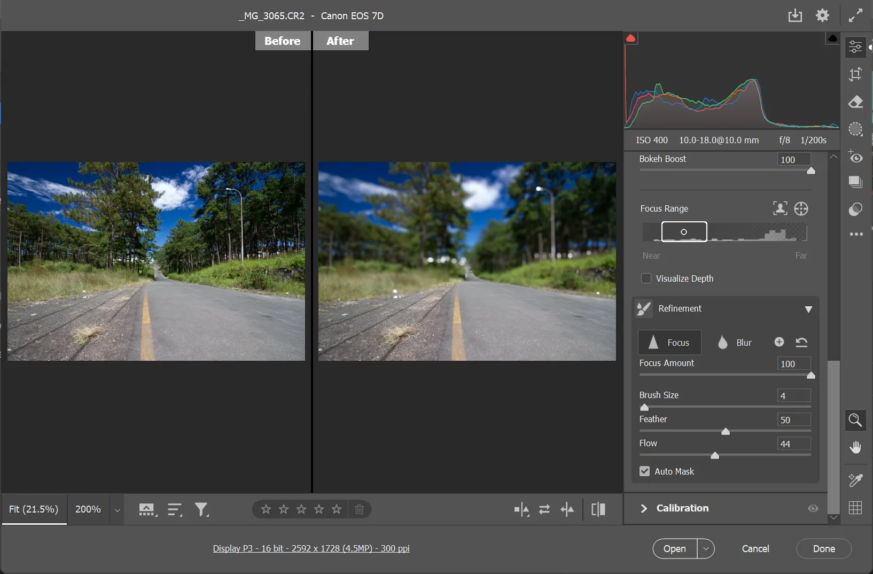Click the Brush Size value field
873x574 pixels.
pos(794,395)
